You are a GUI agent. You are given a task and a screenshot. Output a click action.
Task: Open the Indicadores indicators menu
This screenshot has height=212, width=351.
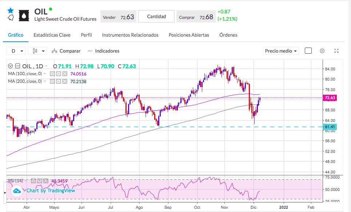coord(103,51)
